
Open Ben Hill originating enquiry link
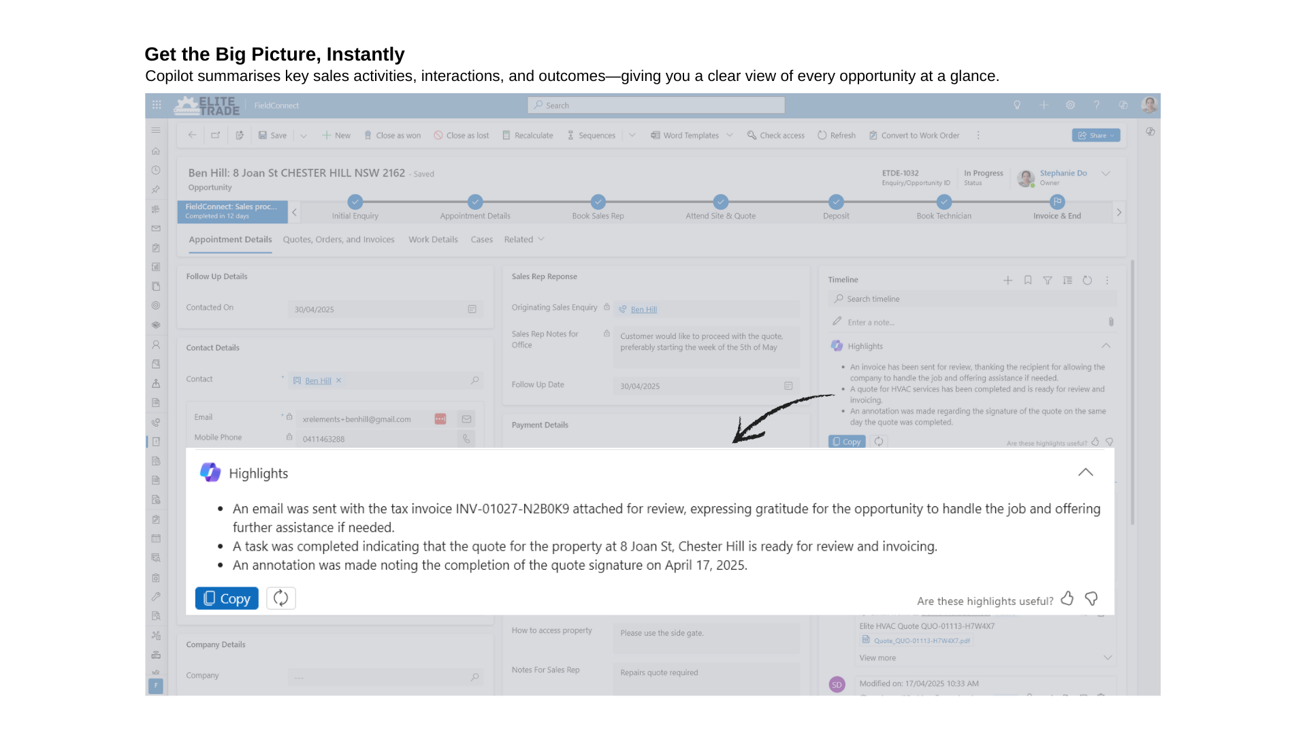tap(643, 309)
